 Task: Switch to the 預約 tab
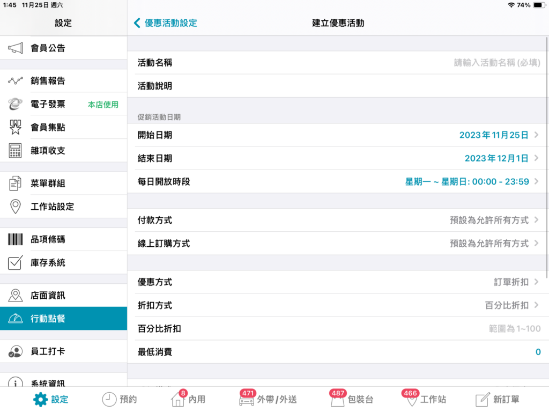coord(120,399)
